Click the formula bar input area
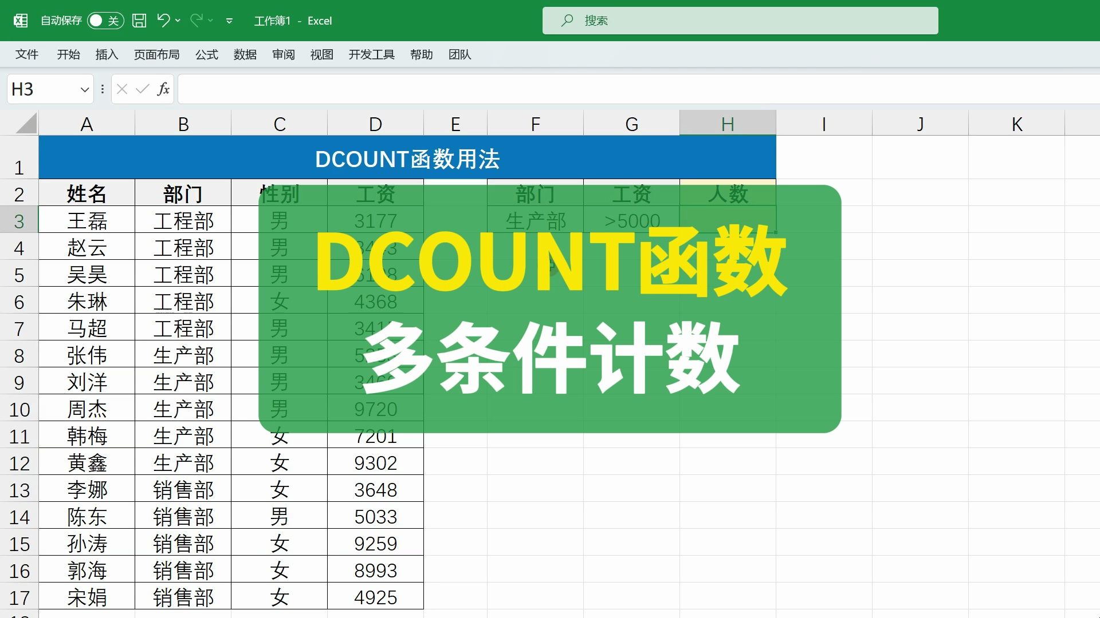This screenshot has width=1100, height=618. point(639,89)
